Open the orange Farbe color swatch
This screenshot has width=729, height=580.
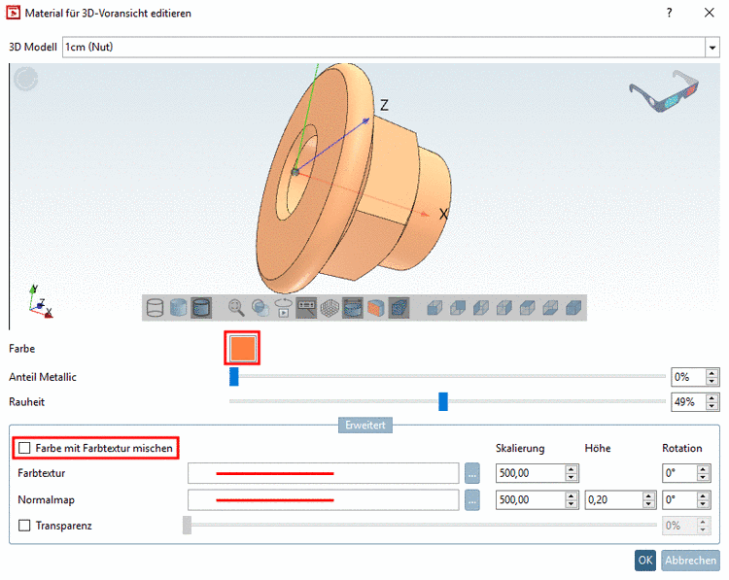pyautogui.click(x=242, y=348)
